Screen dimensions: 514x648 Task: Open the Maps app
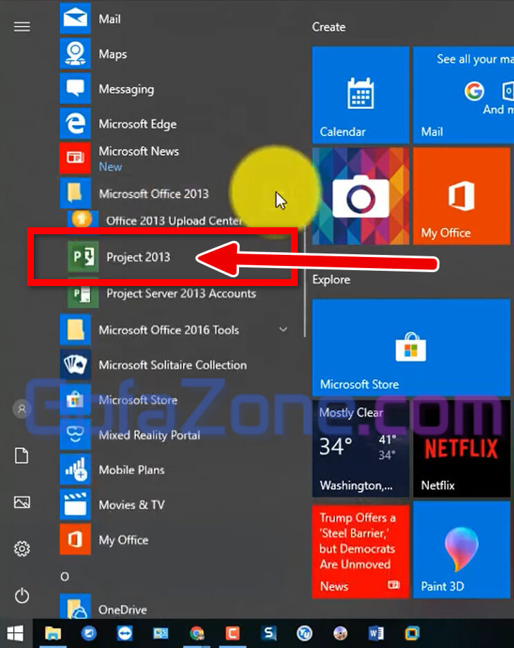pyautogui.click(x=112, y=54)
